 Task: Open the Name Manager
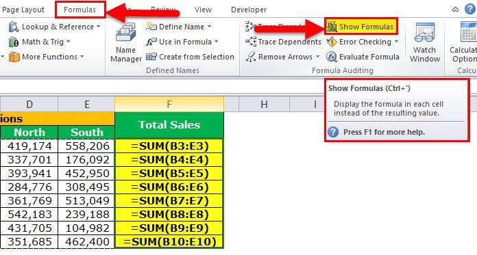[125, 42]
